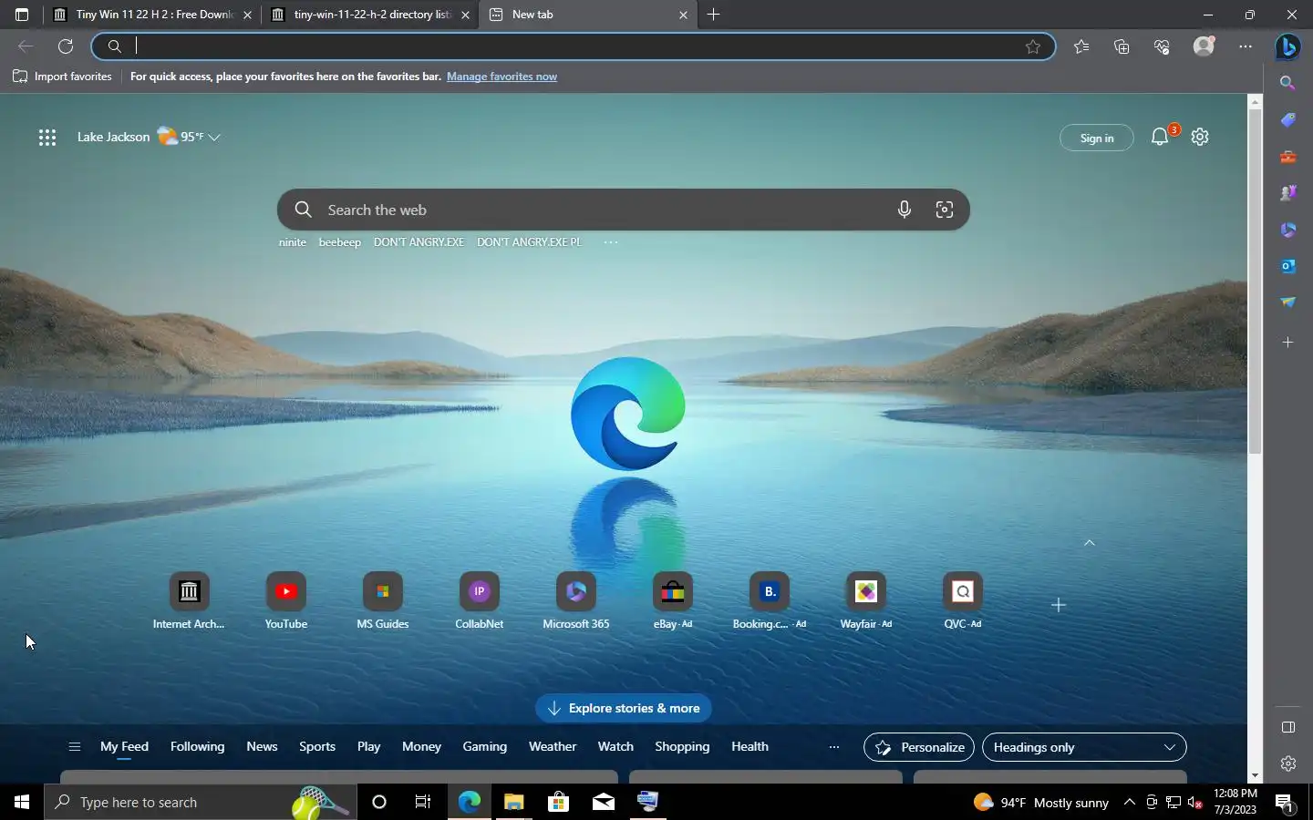Image resolution: width=1313 pixels, height=820 pixels.
Task: Open page settings gear icon
Action: [x=1200, y=137]
